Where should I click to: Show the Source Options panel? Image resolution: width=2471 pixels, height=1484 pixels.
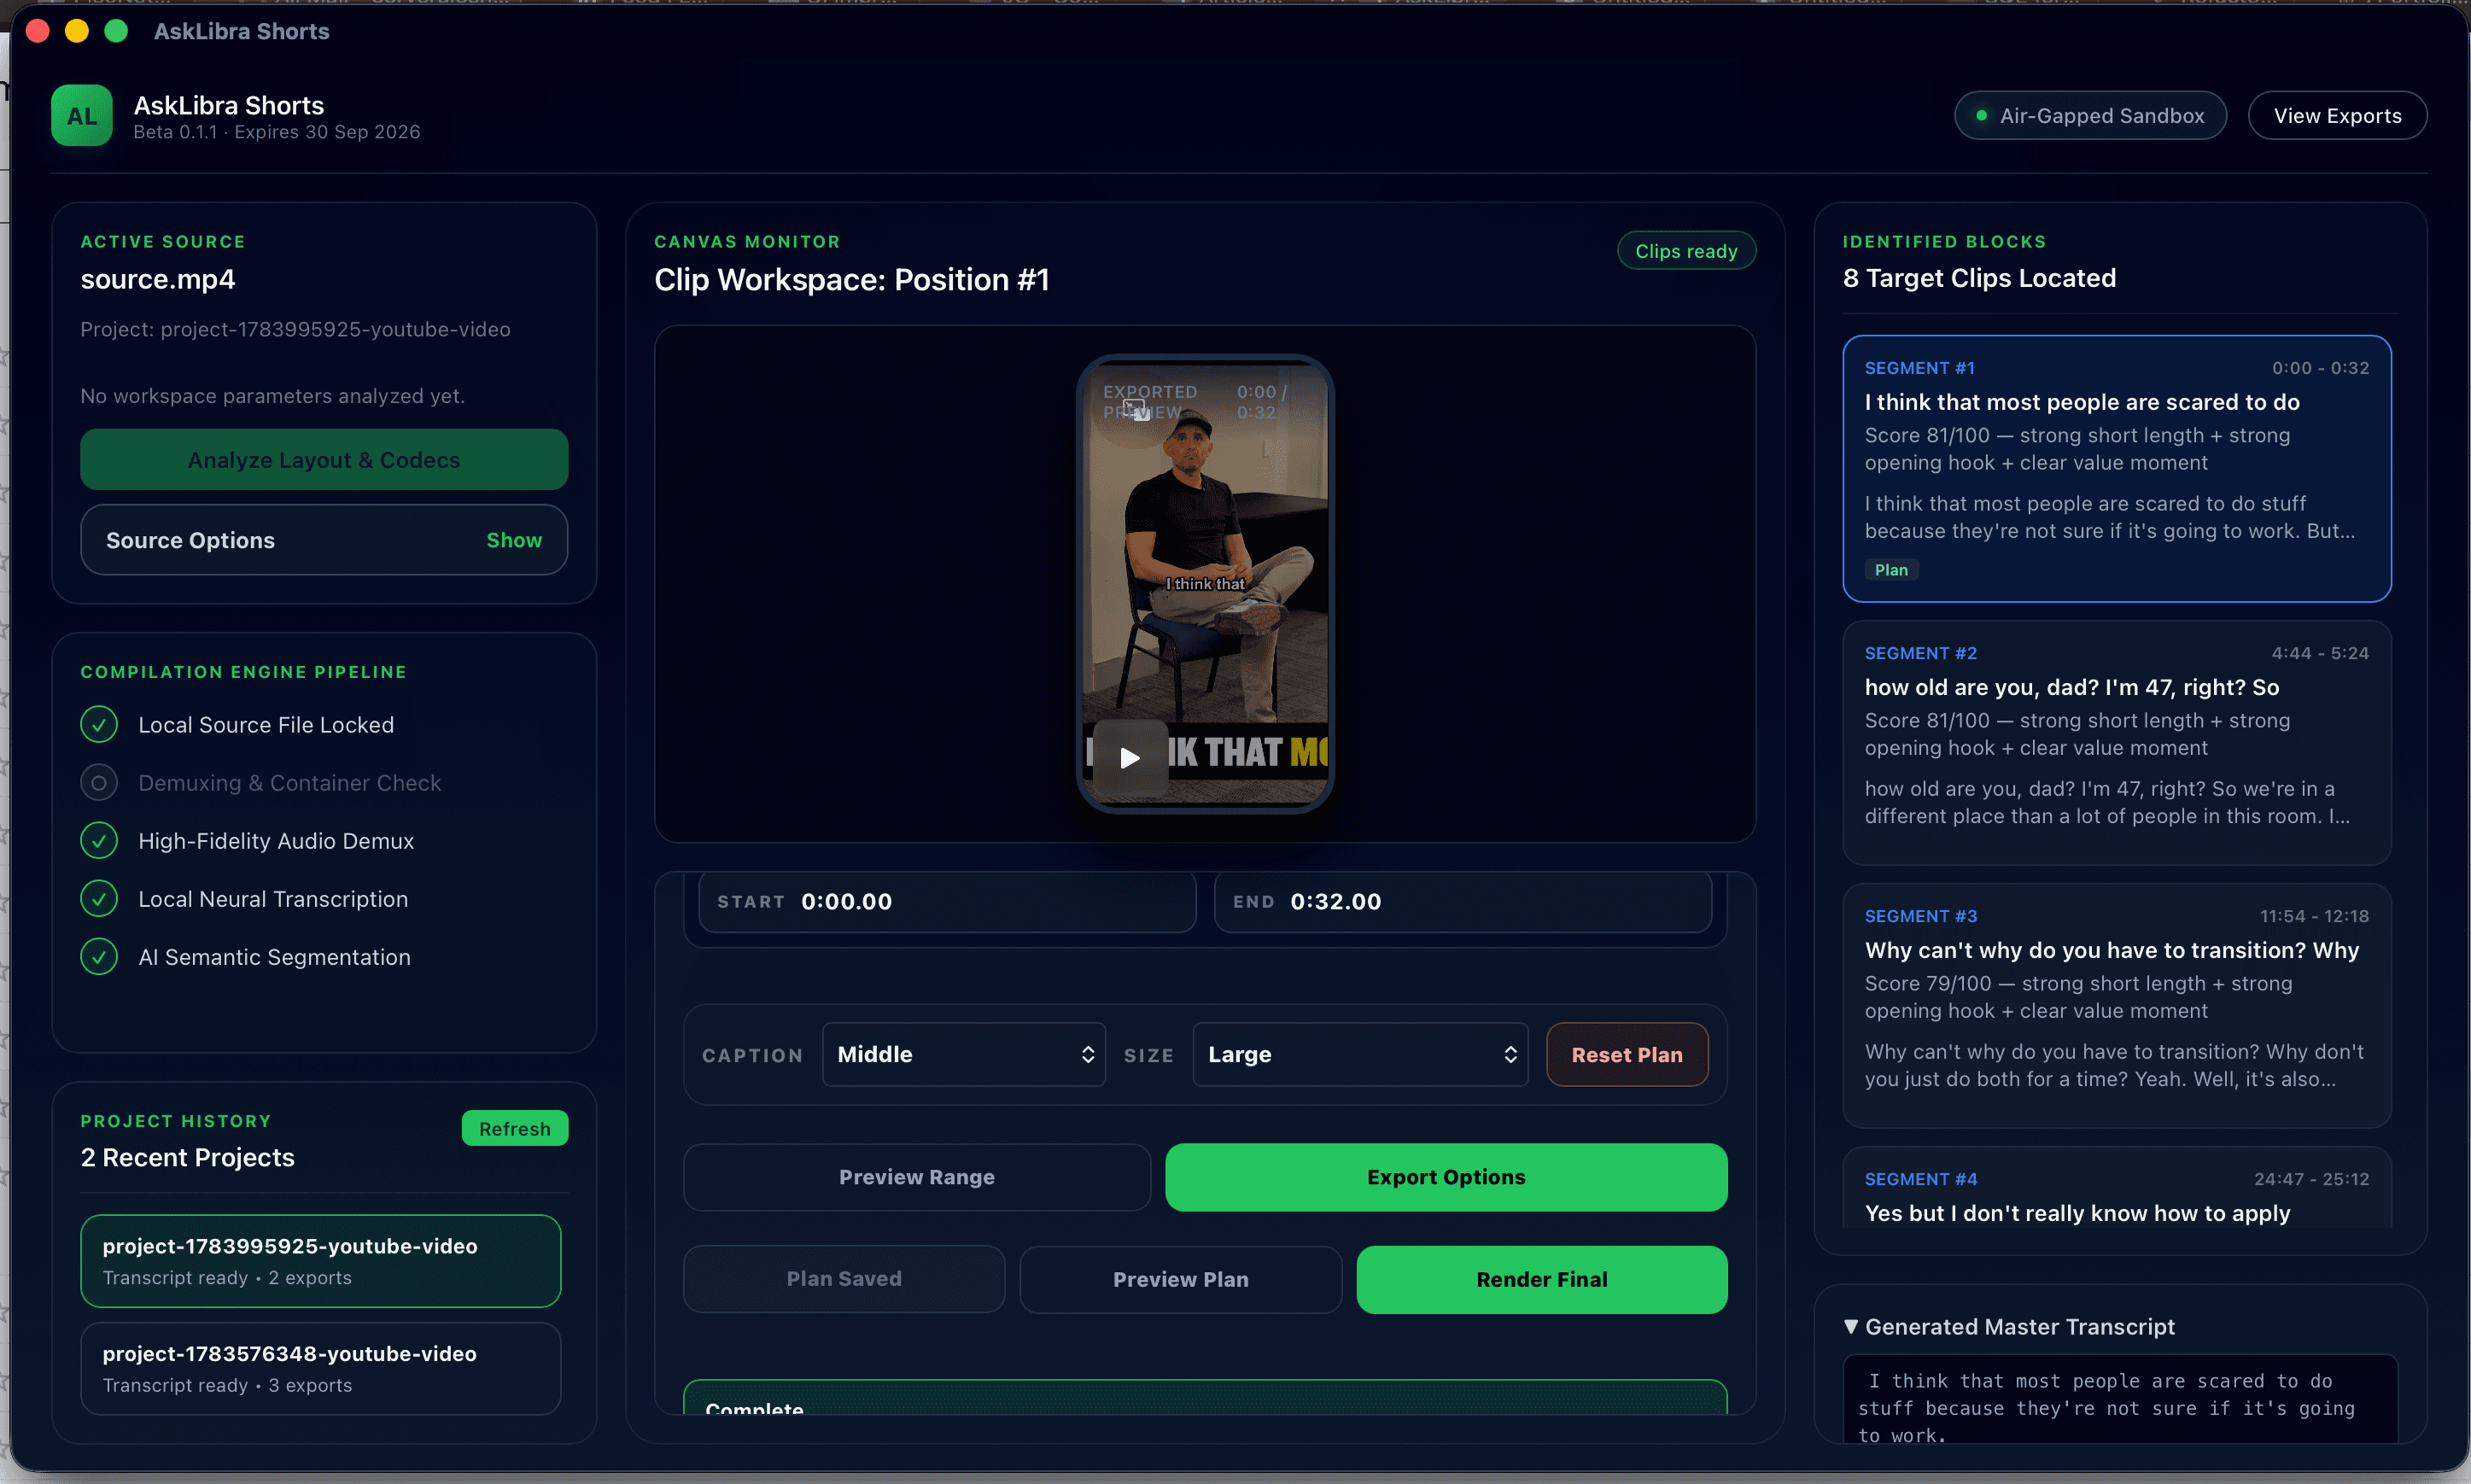(x=514, y=540)
